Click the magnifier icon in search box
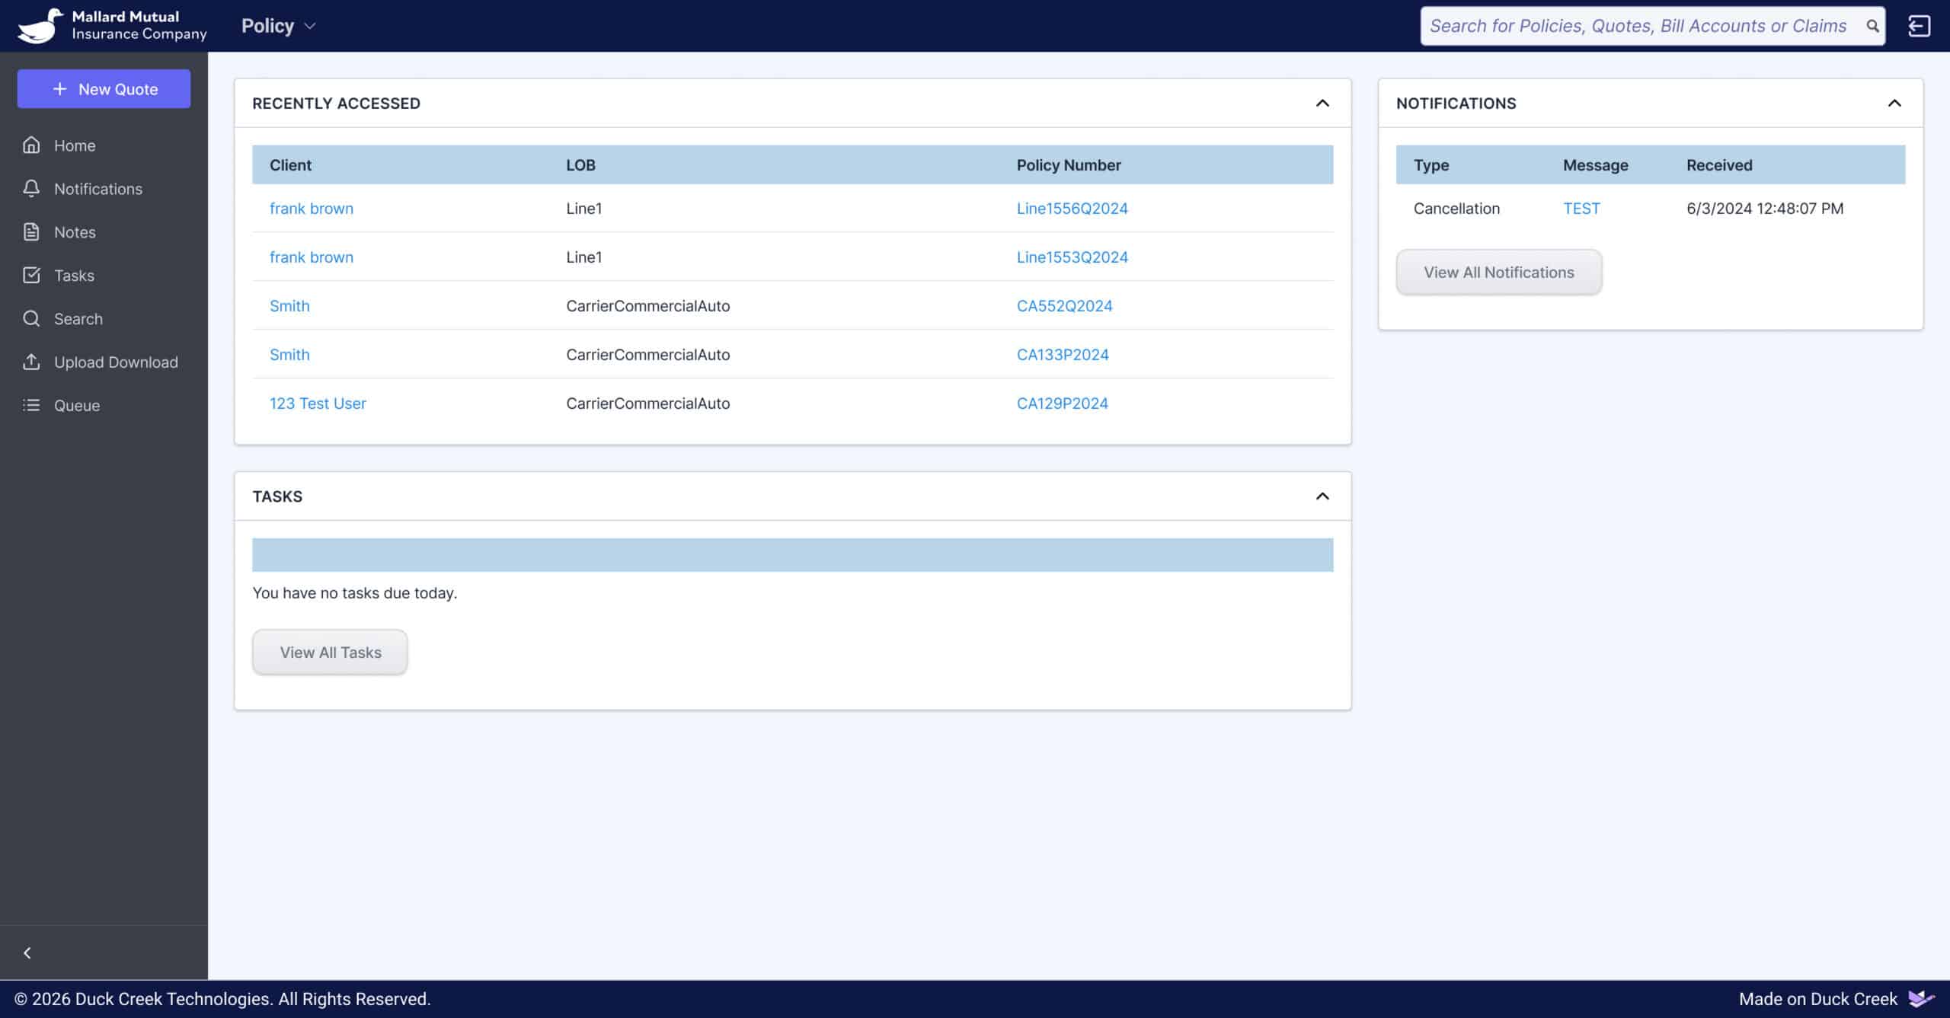This screenshot has height=1018, width=1950. [1872, 26]
